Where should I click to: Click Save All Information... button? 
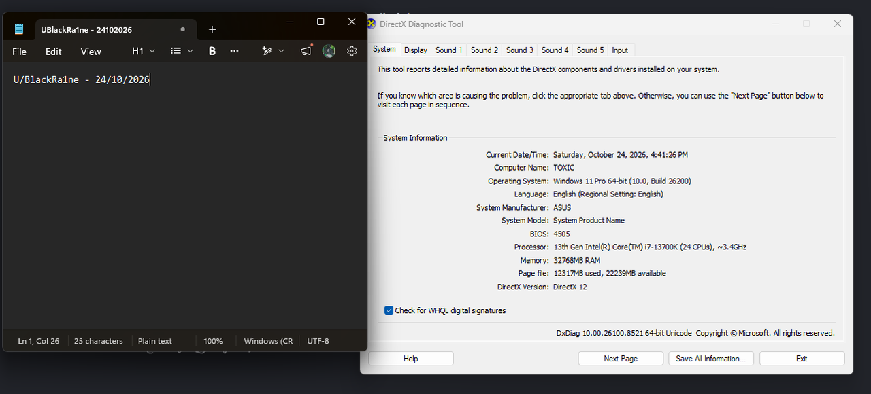(711, 359)
